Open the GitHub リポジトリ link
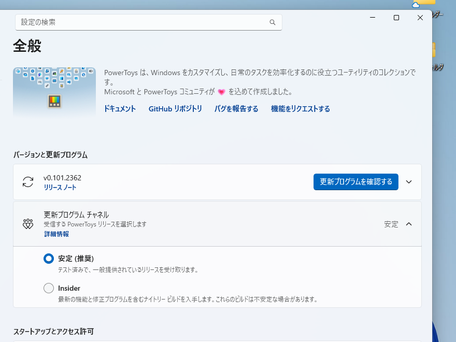The width and height of the screenshot is (456, 342). point(175,109)
